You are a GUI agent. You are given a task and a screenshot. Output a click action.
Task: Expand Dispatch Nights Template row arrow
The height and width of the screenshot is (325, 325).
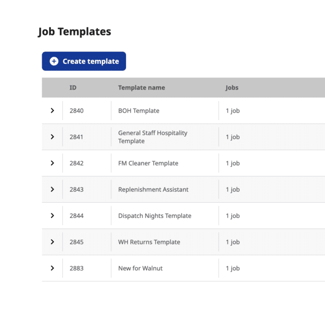[x=52, y=215]
